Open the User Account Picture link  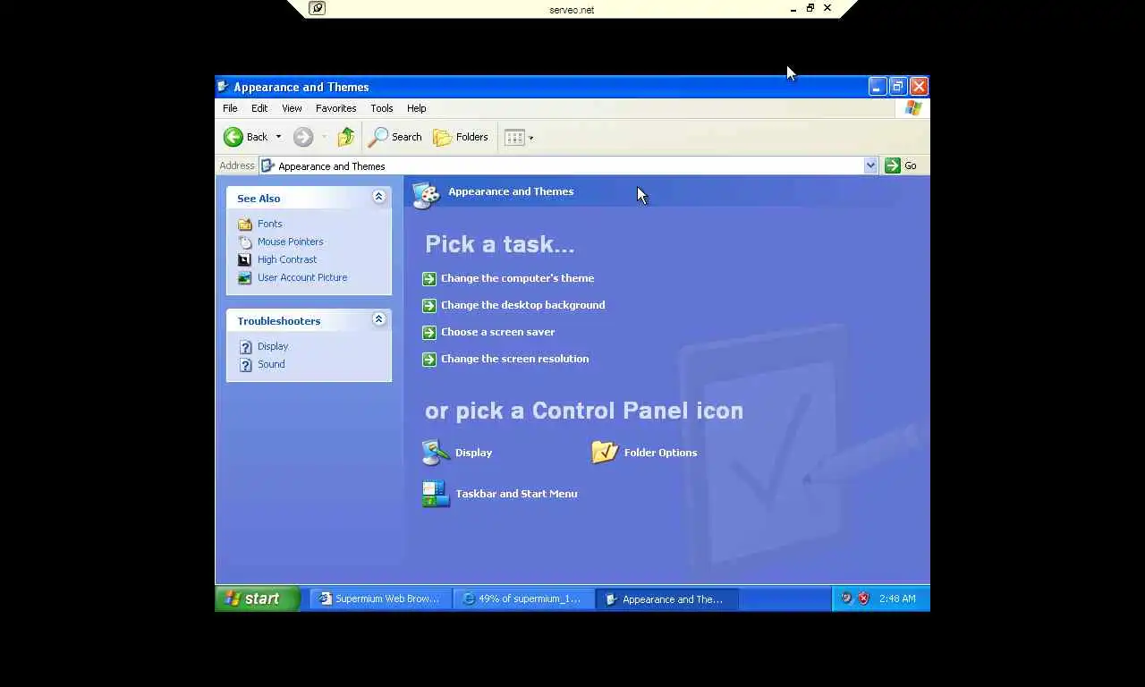[302, 277]
